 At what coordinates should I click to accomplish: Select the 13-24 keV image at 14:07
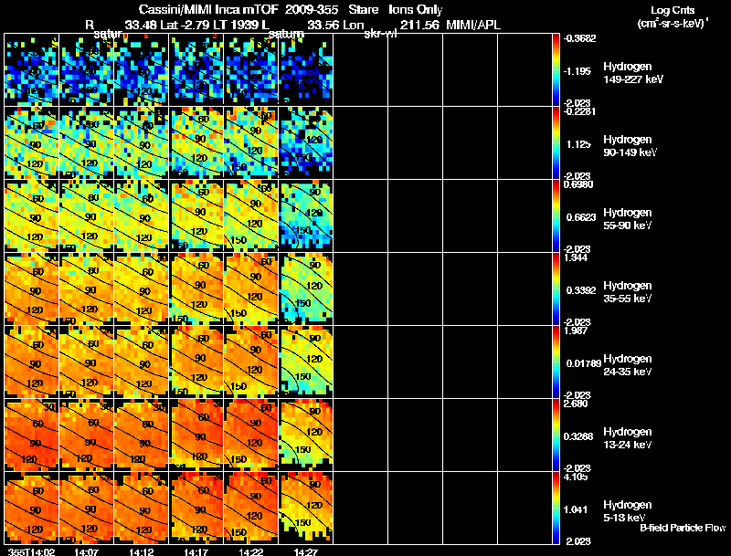tap(86, 435)
